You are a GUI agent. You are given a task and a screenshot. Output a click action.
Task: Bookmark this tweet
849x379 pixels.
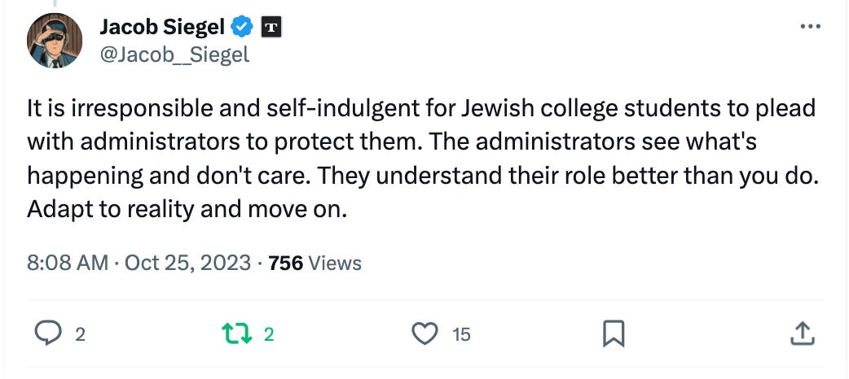613,333
